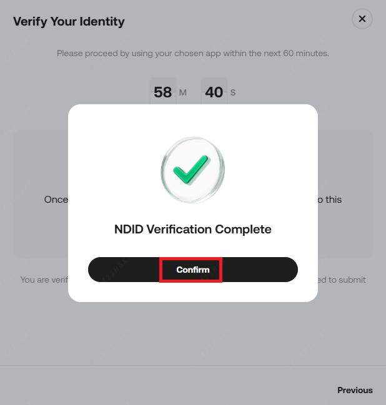Click the divider line above Previous
Image resolution: width=386 pixels, height=405 pixels.
point(193,365)
